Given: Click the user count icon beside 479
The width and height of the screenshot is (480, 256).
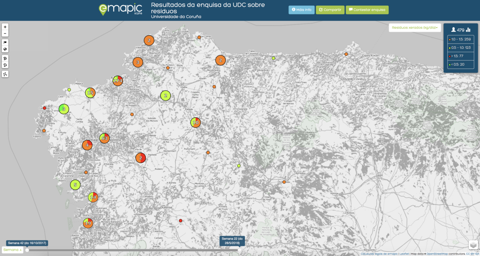Looking at the screenshot, I should (x=454, y=30).
